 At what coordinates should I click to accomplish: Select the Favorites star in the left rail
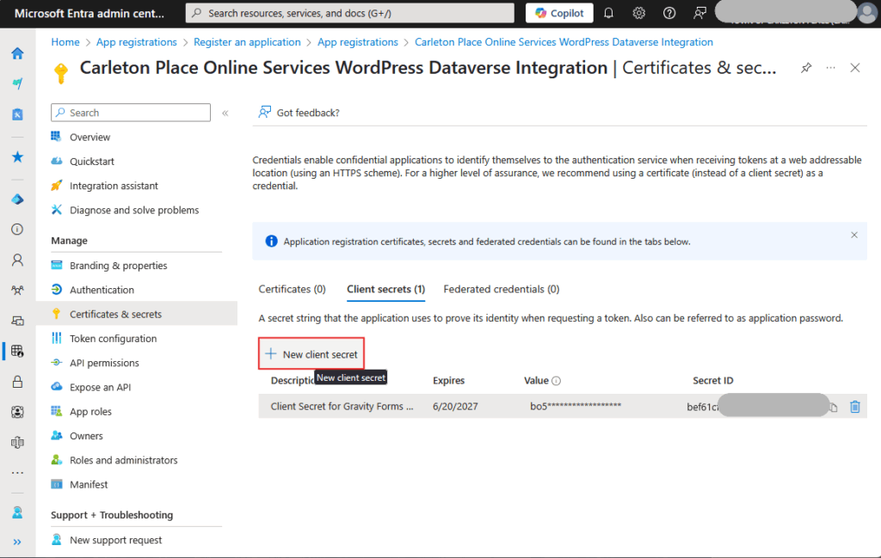[16, 156]
